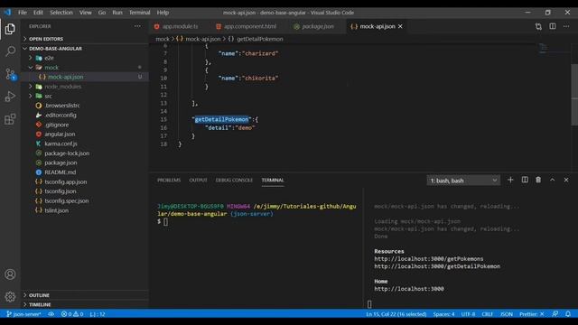Open karma.conf.js in the file explorer
Screen dimensions: 578x325
click(x=61, y=144)
